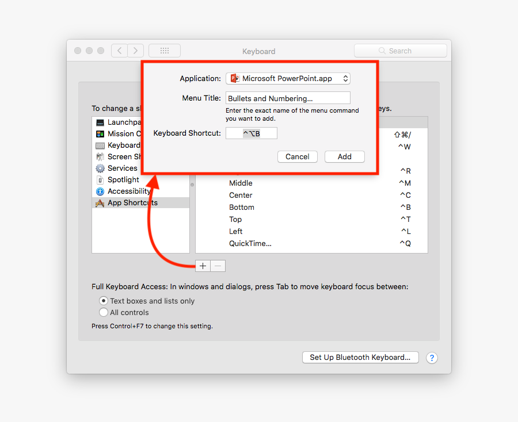The image size is (518, 422).
Task: Select the Spotlight icon in the sidebar
Action: (x=100, y=179)
